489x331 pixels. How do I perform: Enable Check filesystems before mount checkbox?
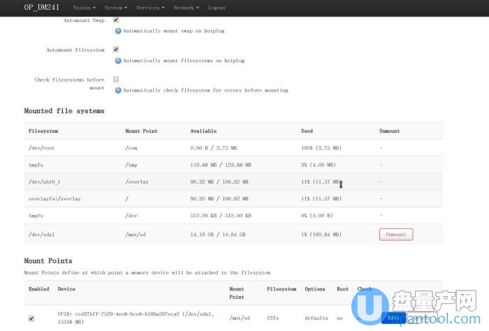(116, 80)
